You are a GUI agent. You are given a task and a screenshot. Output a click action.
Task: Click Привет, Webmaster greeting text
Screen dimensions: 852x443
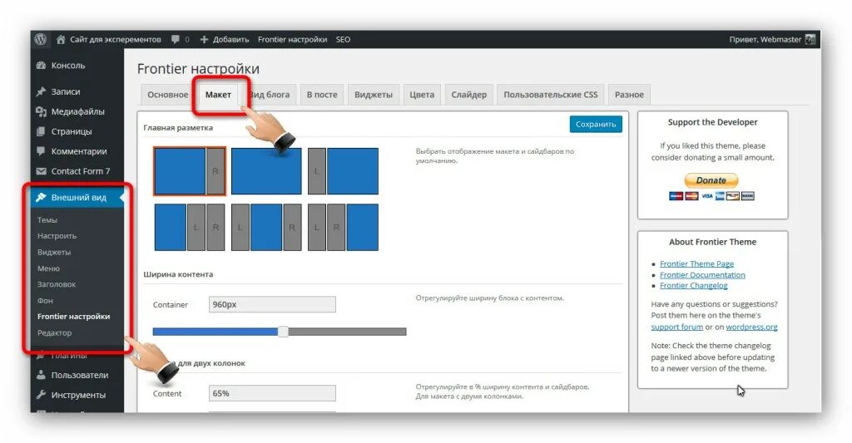pos(765,39)
